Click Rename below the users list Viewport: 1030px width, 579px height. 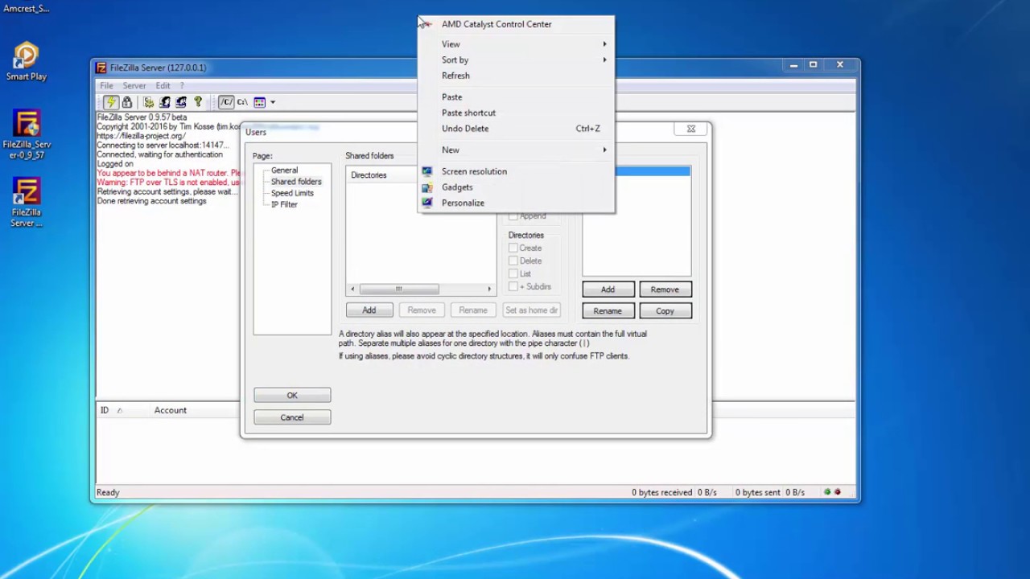point(608,310)
